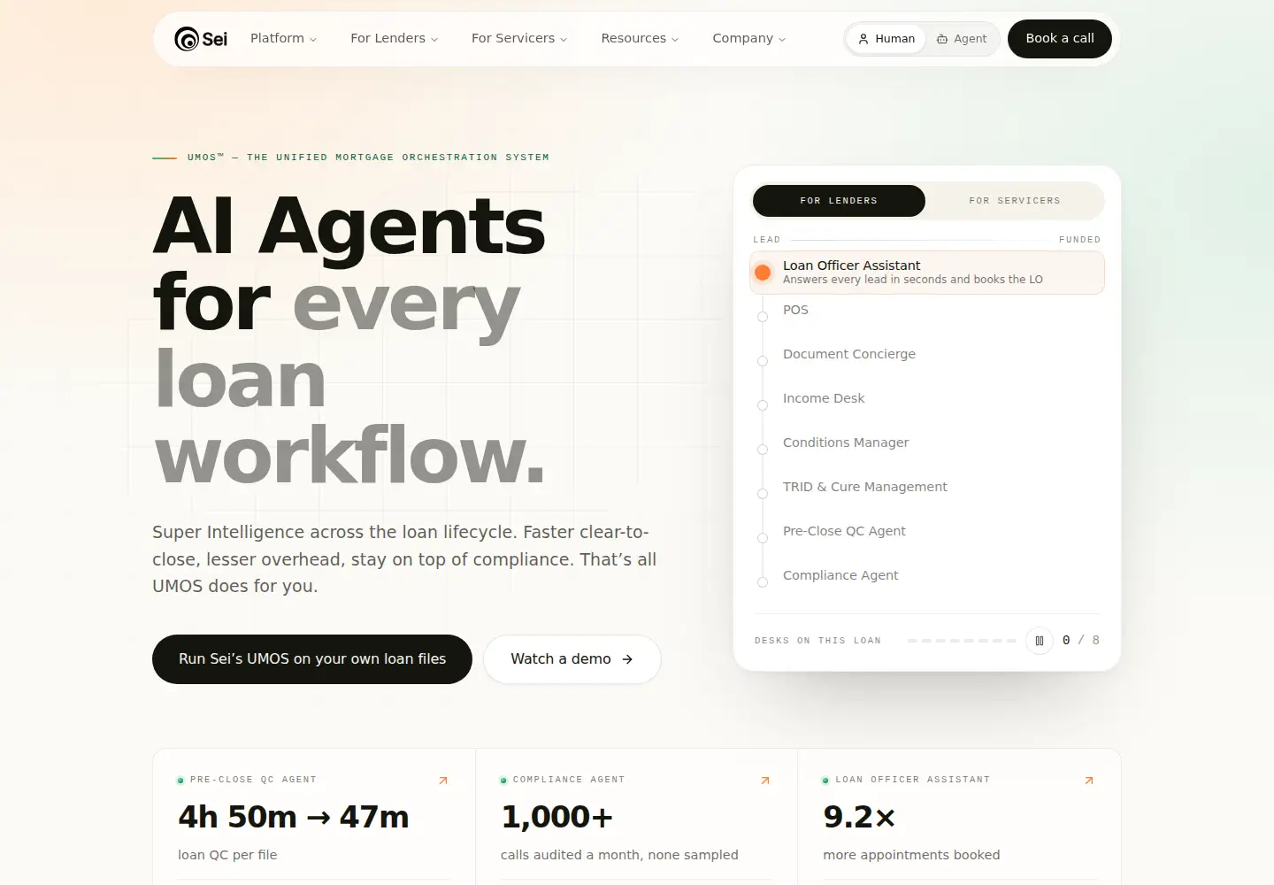Select the POS step marker circle

click(763, 317)
